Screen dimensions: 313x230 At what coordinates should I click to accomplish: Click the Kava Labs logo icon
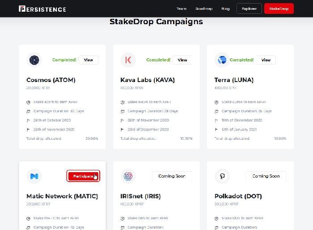[x=128, y=60]
